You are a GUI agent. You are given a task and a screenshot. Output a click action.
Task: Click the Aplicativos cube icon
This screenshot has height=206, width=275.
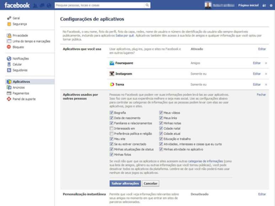tap(9, 82)
